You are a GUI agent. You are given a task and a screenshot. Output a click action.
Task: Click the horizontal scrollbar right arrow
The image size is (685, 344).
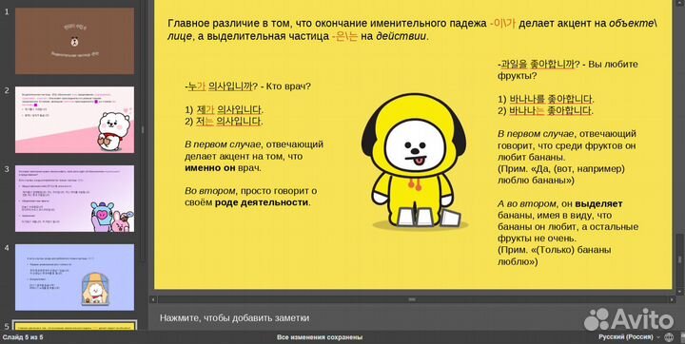click(672, 299)
